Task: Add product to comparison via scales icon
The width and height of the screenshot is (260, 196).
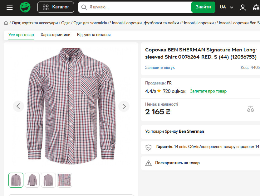Action: point(250,109)
